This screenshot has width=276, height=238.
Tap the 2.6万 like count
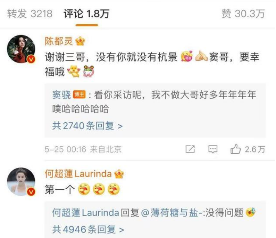[x=255, y=149]
